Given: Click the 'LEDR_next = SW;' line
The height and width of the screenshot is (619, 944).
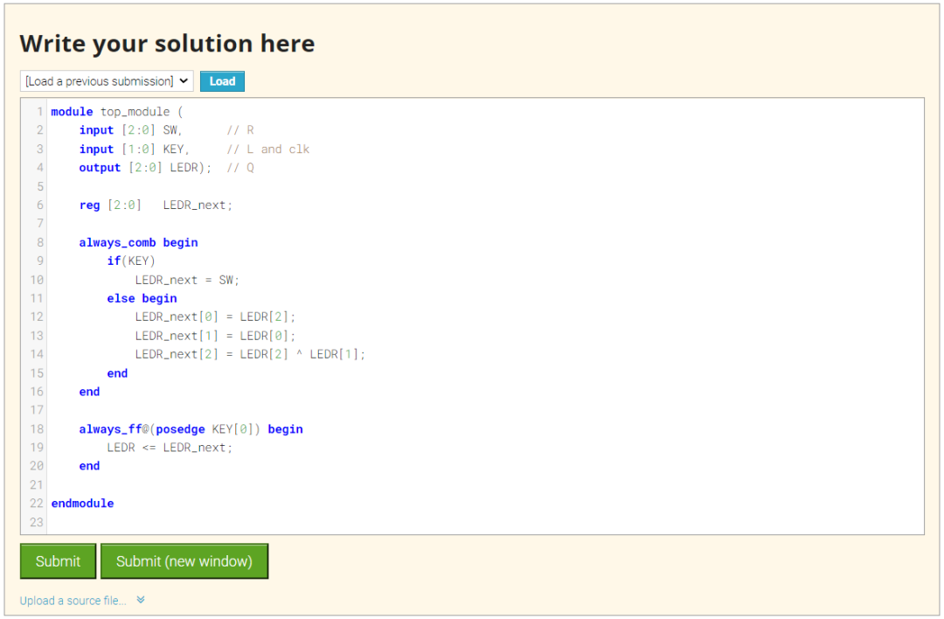Looking at the screenshot, I should click(187, 280).
